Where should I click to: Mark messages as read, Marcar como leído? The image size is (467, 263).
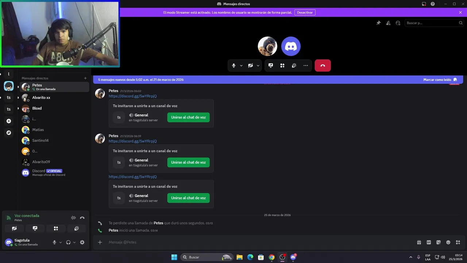click(x=440, y=80)
